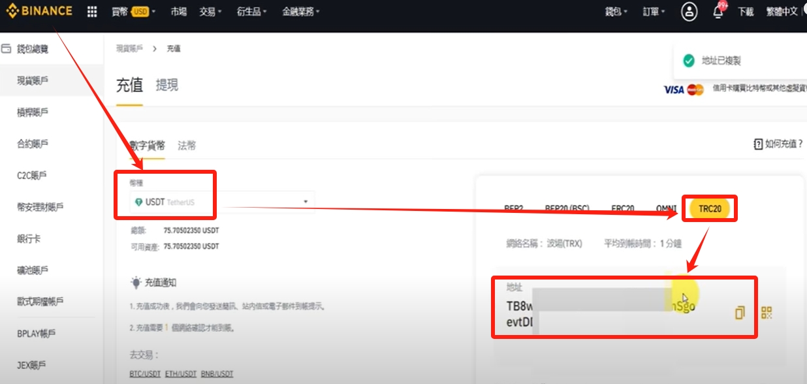Click the Binance logo
The image size is (807, 384).
coord(39,11)
